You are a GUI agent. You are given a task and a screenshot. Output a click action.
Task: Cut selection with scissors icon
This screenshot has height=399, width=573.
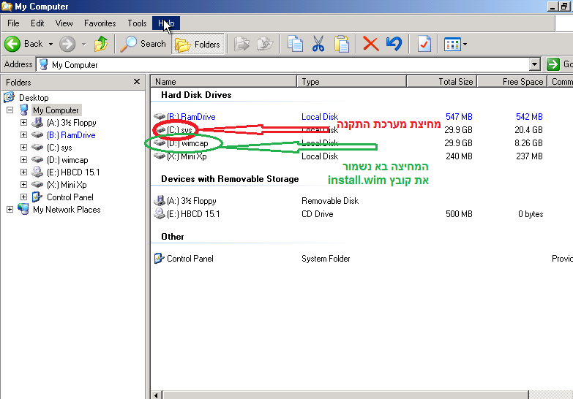click(318, 44)
